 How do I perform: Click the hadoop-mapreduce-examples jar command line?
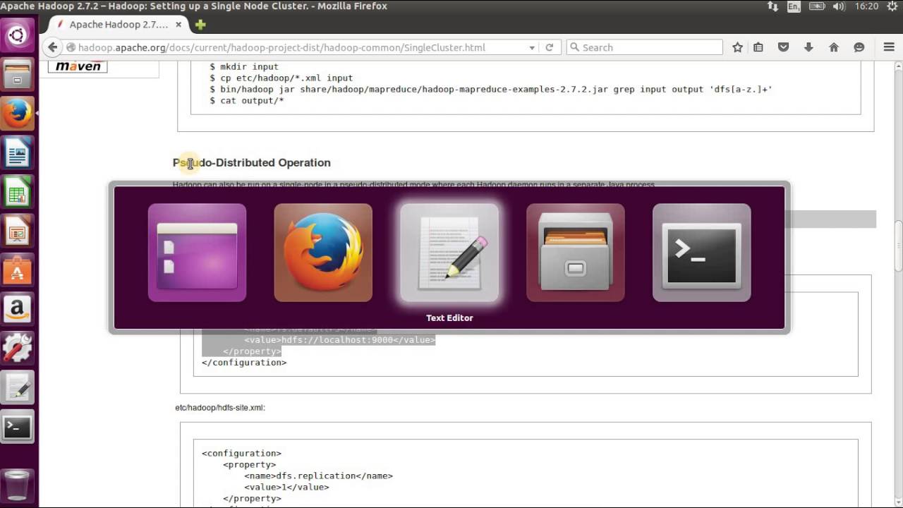(x=491, y=89)
